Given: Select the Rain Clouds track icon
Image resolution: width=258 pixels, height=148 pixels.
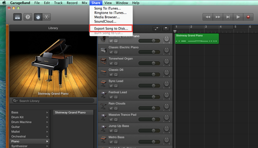Looking at the screenshot, I should (103, 106).
